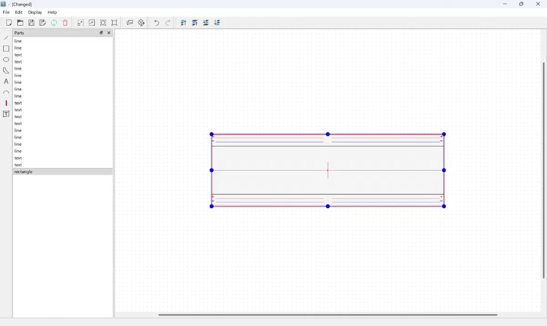547x326 pixels.
Task: Open the Help menu
Action: (x=52, y=12)
